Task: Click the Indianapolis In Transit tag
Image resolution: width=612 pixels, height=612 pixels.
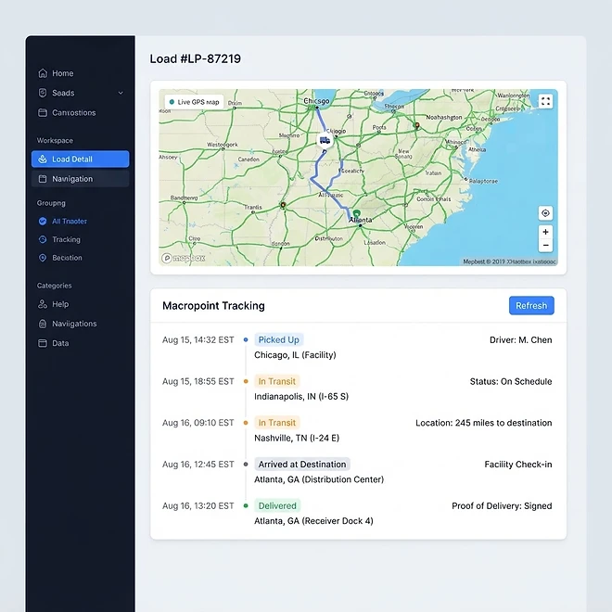Action: click(276, 381)
